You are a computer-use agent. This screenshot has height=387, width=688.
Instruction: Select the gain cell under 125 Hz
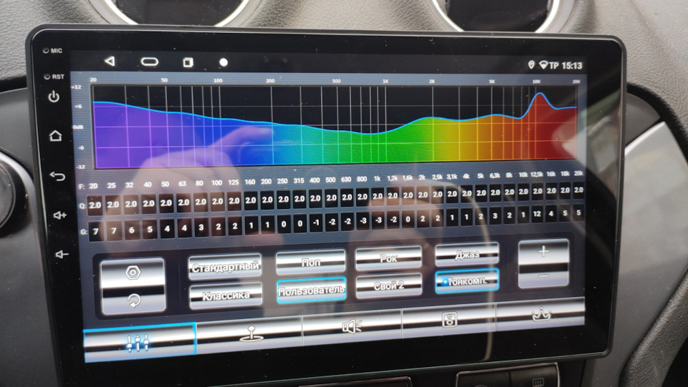[x=235, y=226]
